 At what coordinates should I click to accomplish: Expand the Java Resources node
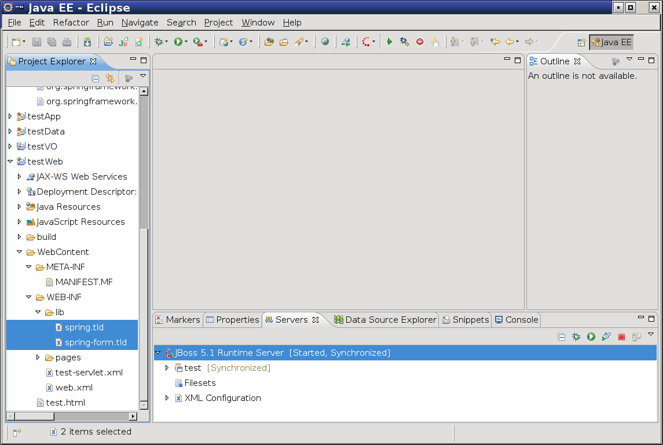(20, 207)
